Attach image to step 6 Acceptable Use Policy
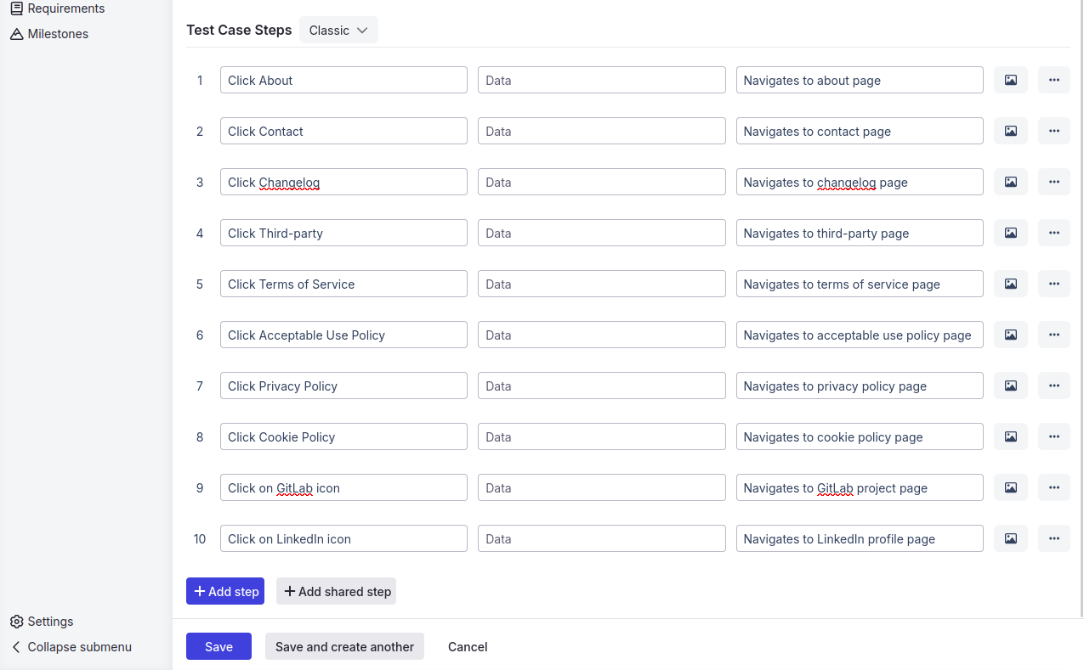1084x670 pixels. [x=1011, y=335]
